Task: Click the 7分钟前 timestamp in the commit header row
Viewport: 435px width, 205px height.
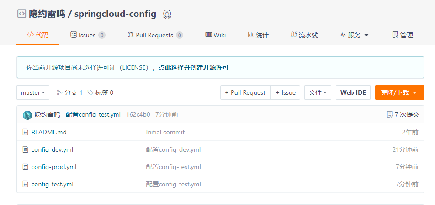Action: coord(167,114)
